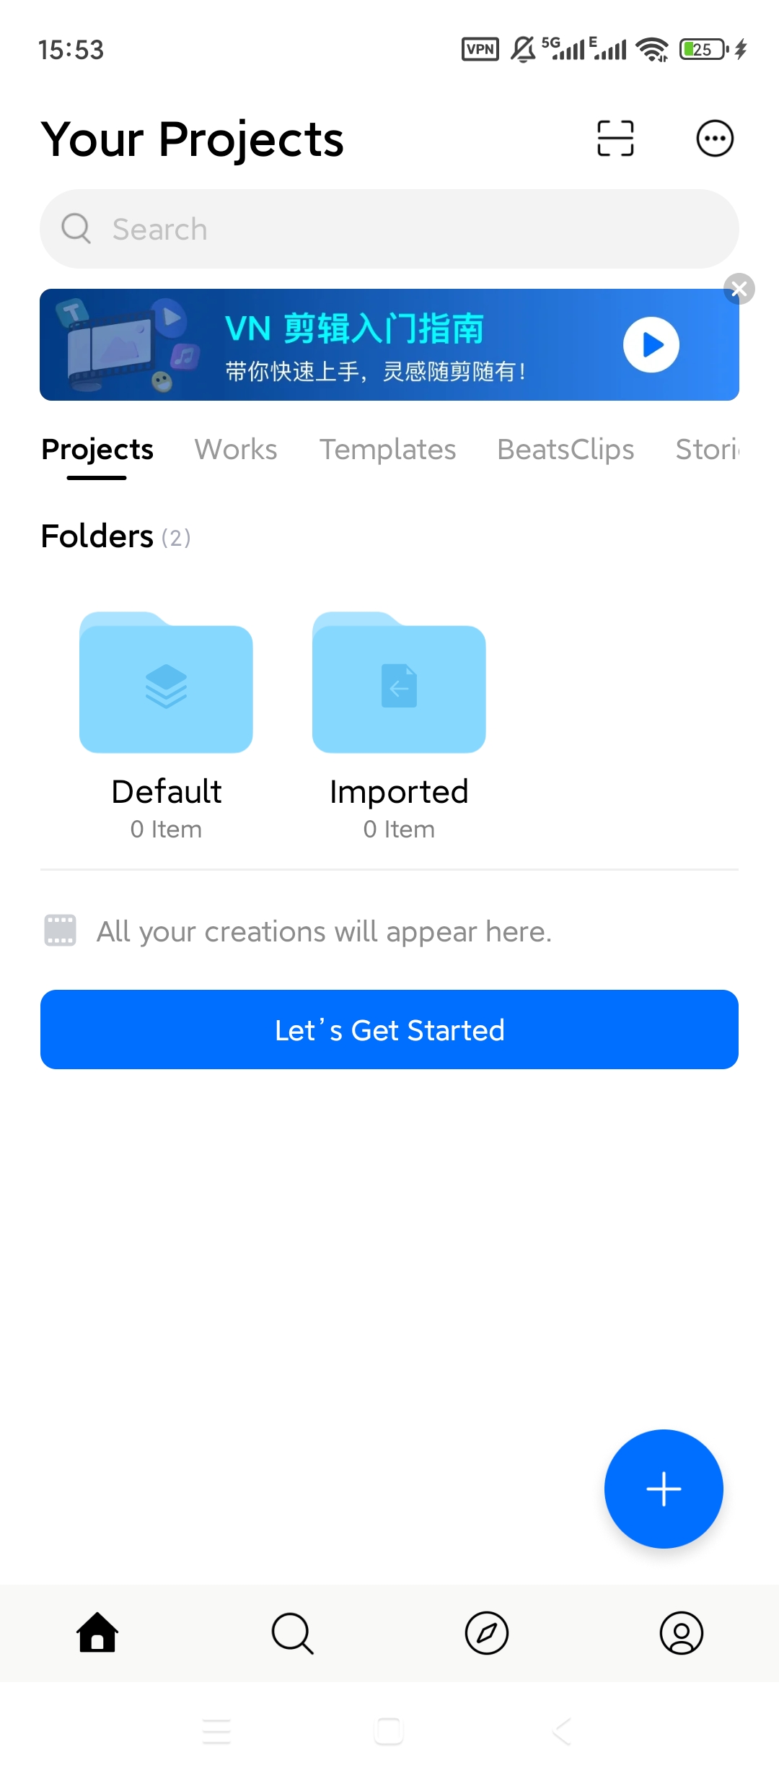The width and height of the screenshot is (779, 1776).
Task: Open the Discover compass tab
Action: (x=487, y=1633)
